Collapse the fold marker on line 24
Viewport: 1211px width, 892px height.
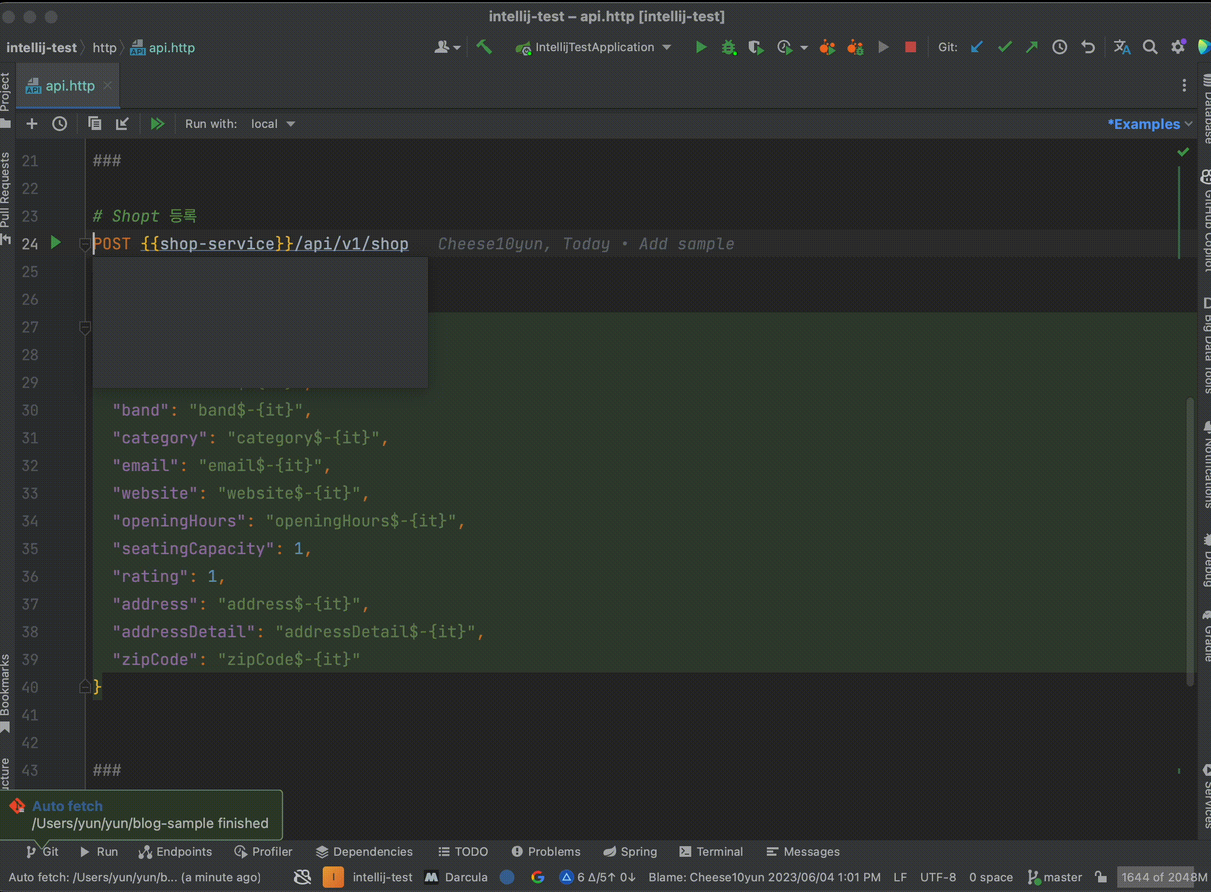click(x=85, y=245)
